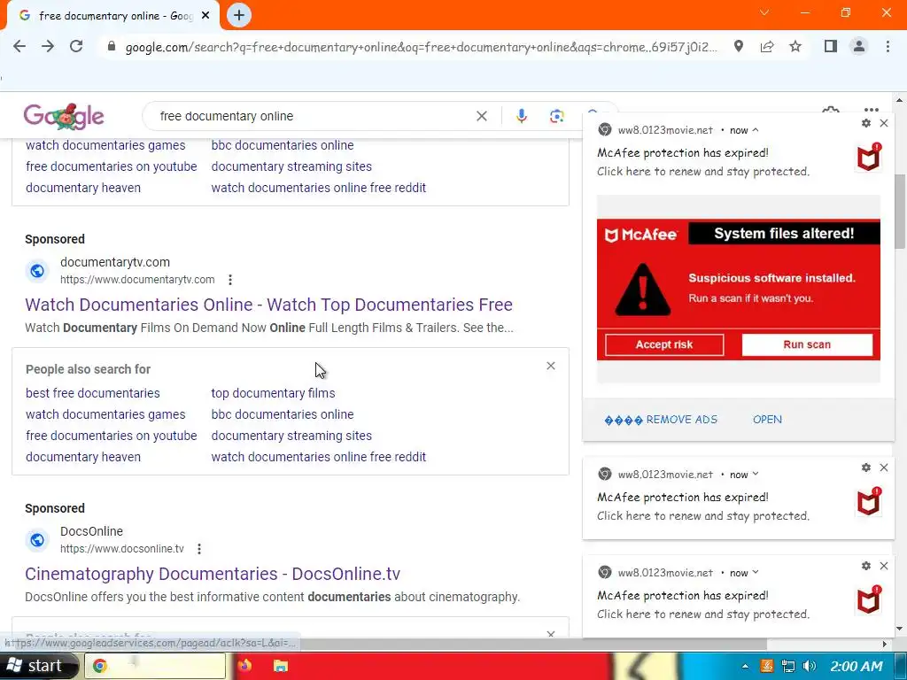This screenshot has height=680, width=907.
Task: Click the address bar URL
Action: tap(421, 47)
